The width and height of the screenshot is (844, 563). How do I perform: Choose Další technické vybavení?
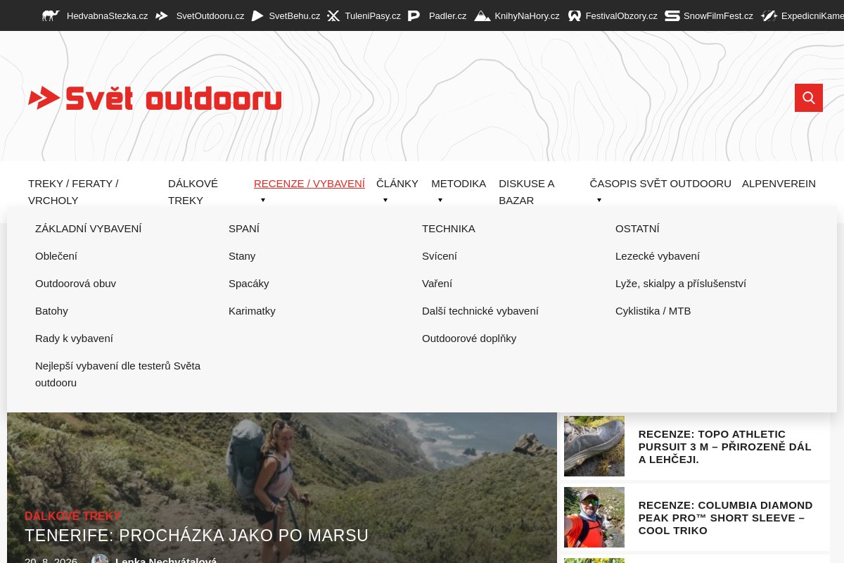pos(480,310)
